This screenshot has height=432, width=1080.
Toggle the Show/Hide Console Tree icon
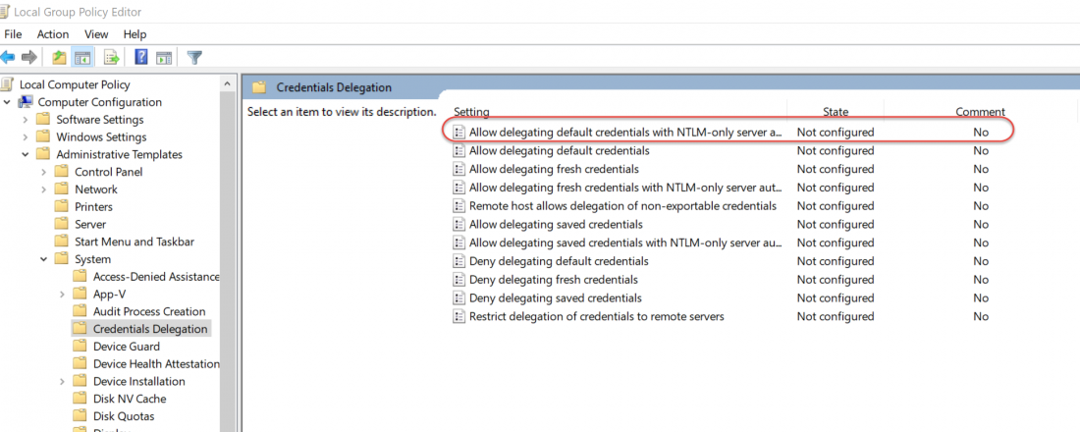[83, 57]
